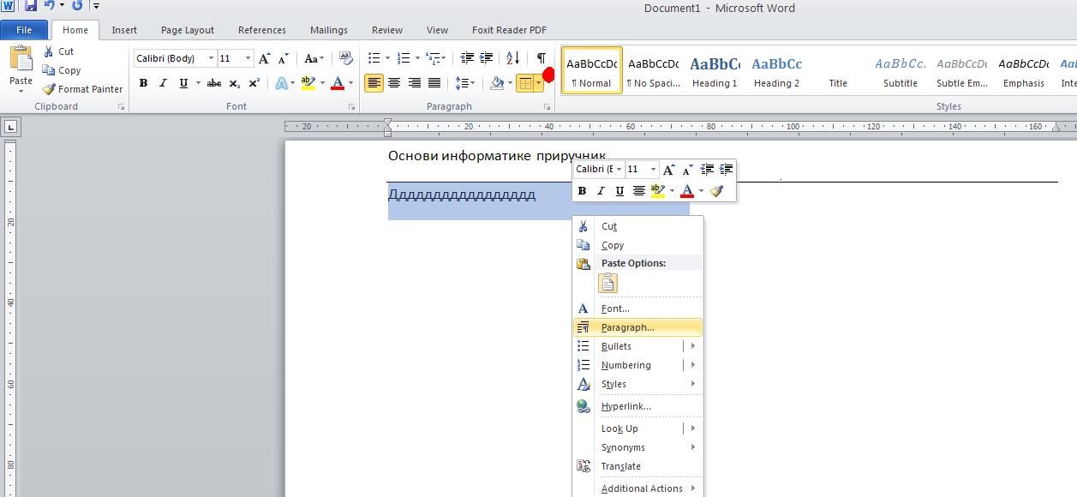
Task: Toggle Show/Hide paragraph marks
Action: coord(541,58)
